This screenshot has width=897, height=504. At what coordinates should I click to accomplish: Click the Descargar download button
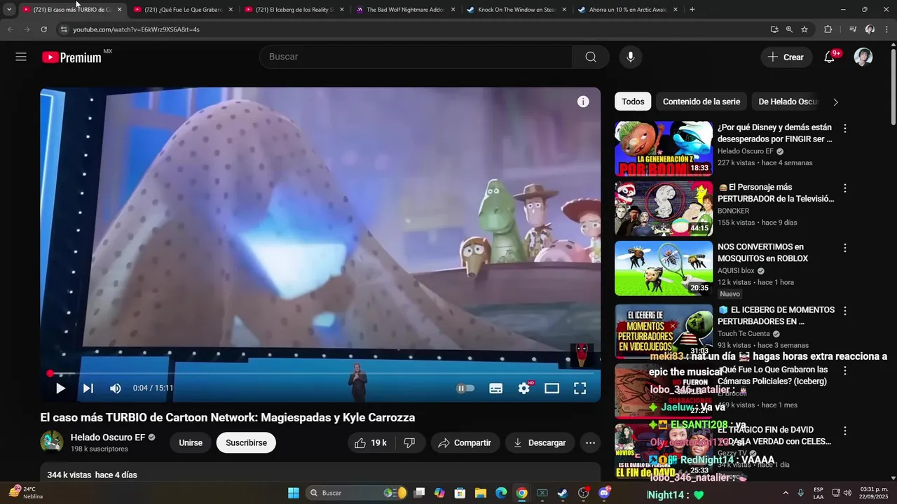[540, 442]
